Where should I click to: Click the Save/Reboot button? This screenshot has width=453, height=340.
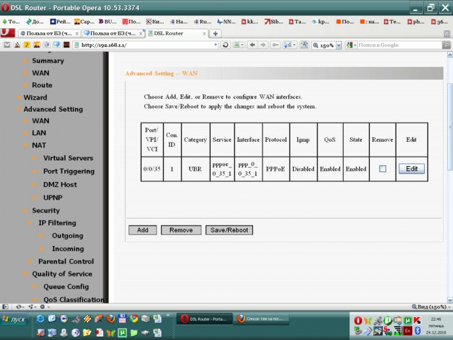[x=229, y=230]
